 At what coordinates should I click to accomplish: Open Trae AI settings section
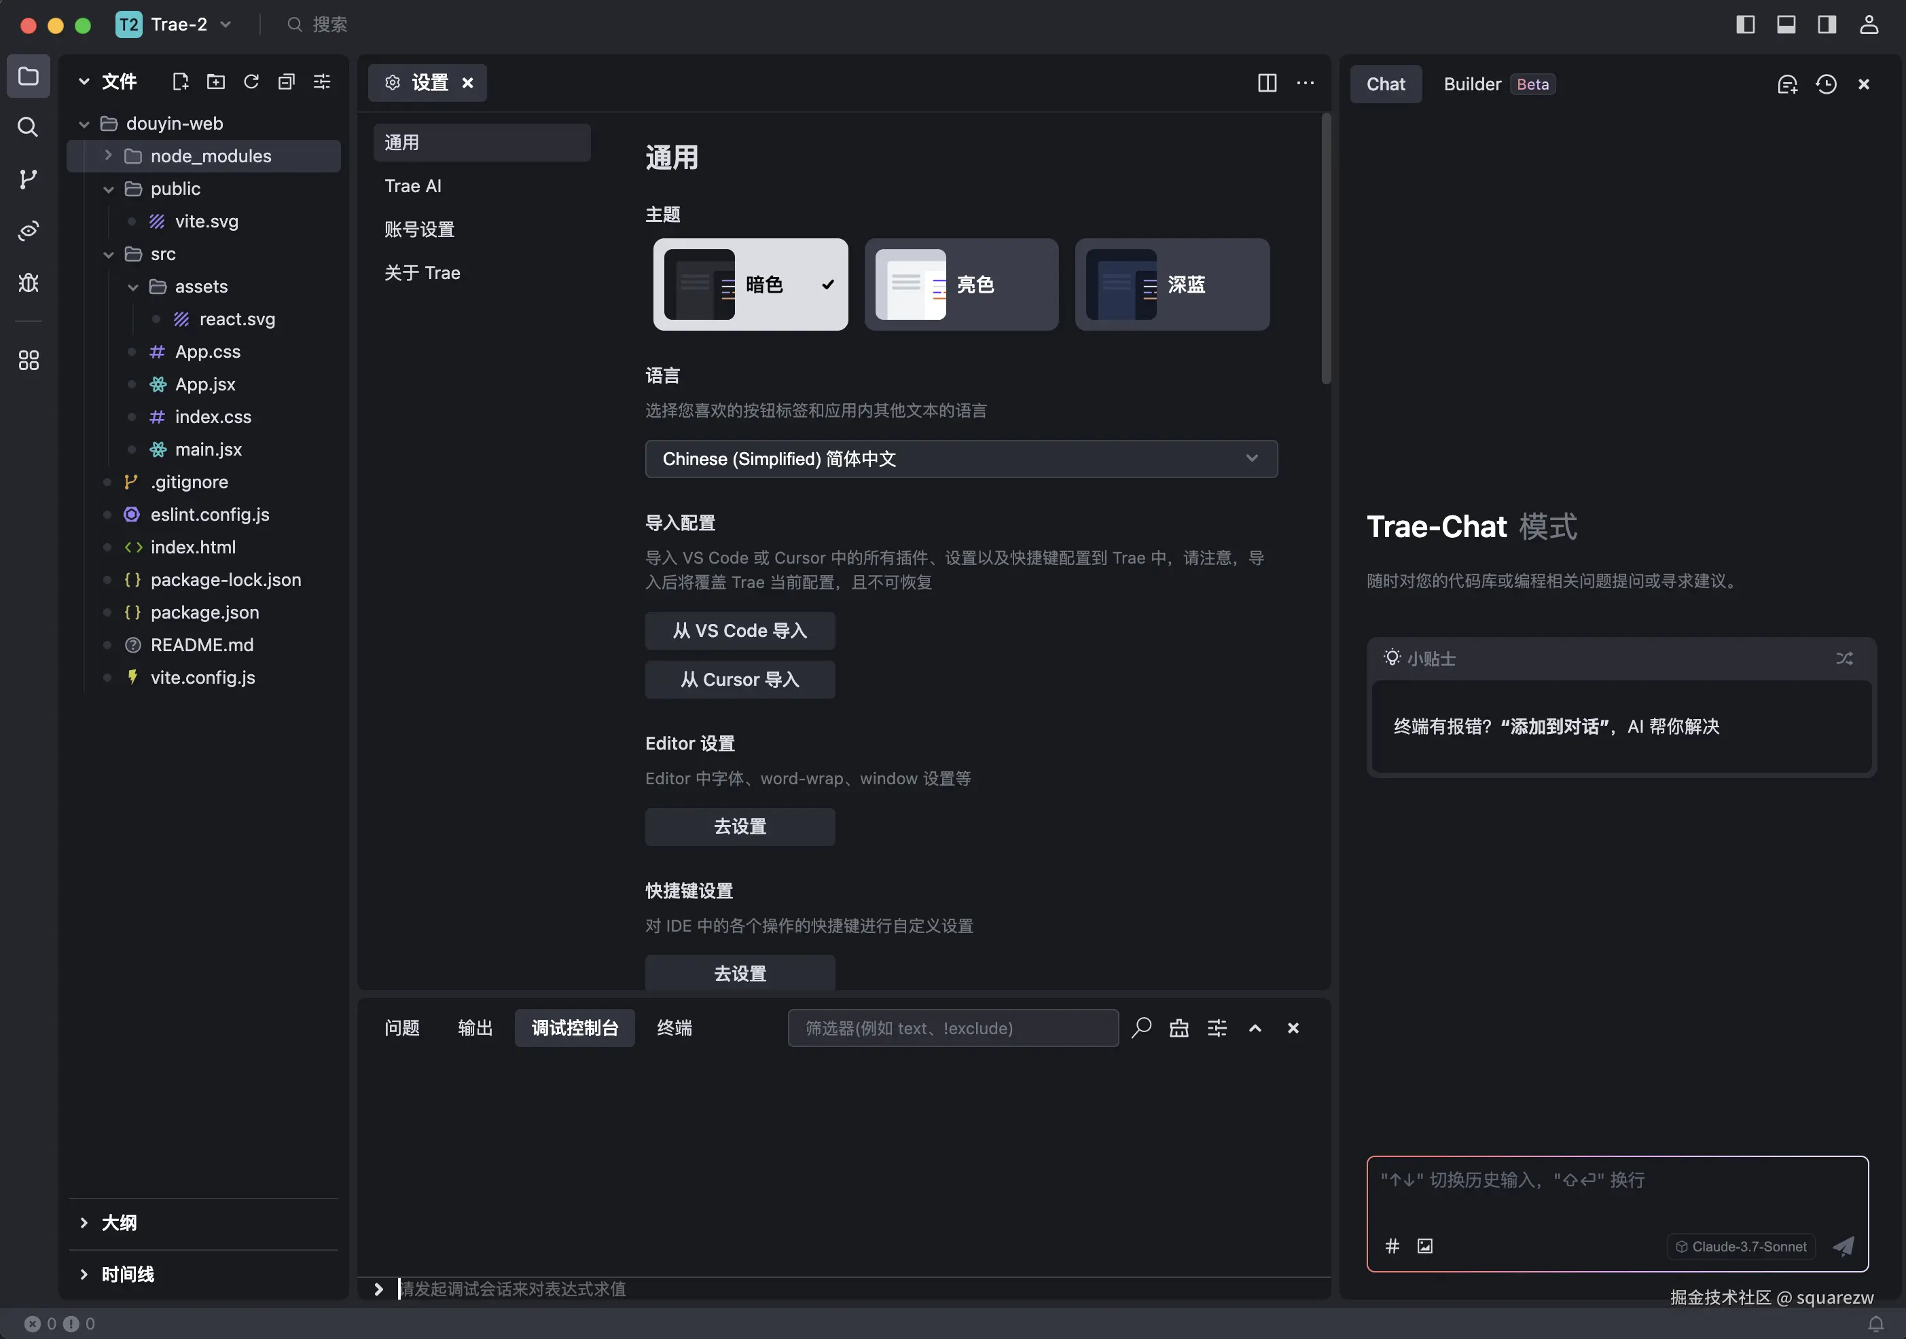pyautogui.click(x=412, y=186)
